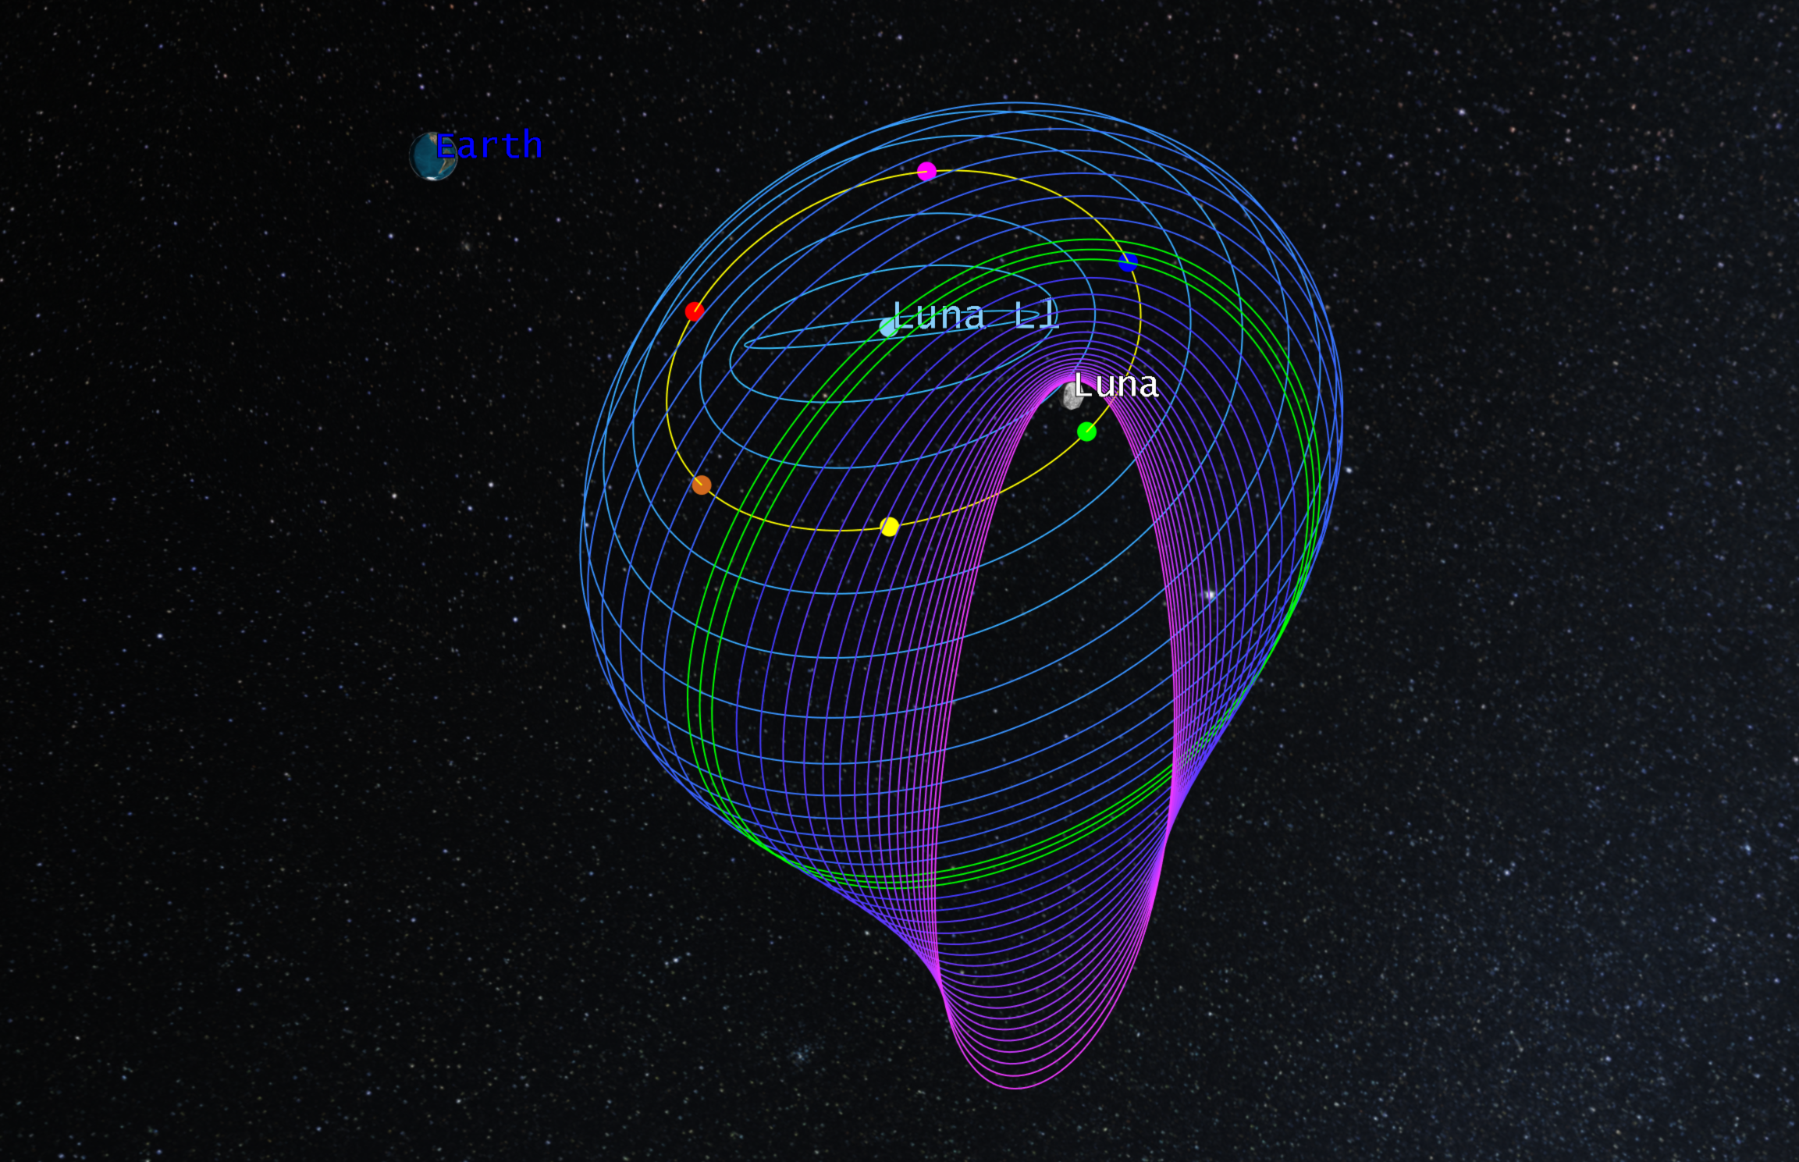The height and width of the screenshot is (1162, 1799).
Task: Pick the light-blue L1 point marker
Action: [x=888, y=327]
